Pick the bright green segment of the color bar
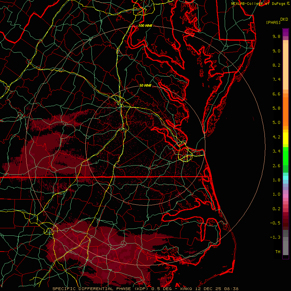 coord(286,156)
